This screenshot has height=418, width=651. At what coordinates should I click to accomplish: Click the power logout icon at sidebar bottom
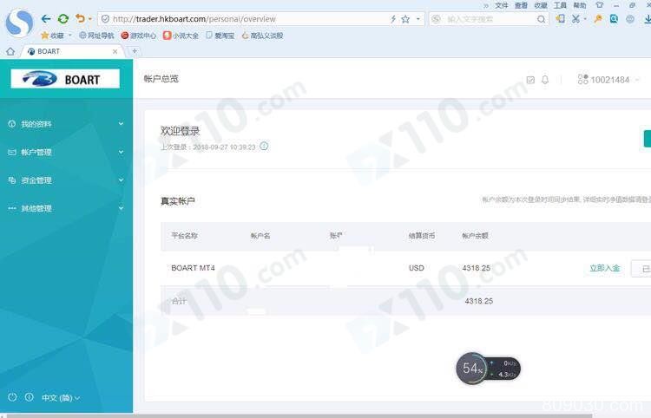12,397
